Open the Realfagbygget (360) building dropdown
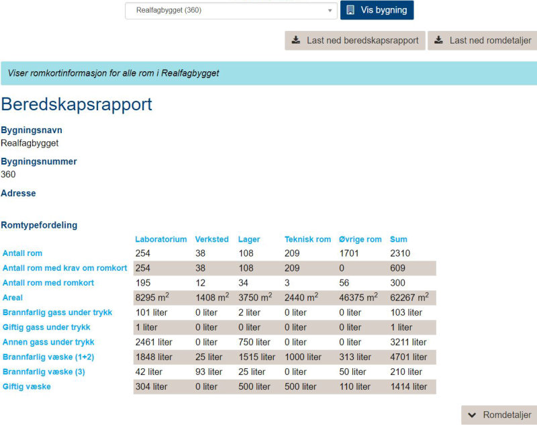This screenshot has height=428, width=537. (x=231, y=10)
